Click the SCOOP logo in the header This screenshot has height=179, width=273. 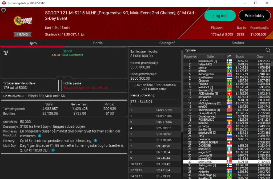coord(23,21)
